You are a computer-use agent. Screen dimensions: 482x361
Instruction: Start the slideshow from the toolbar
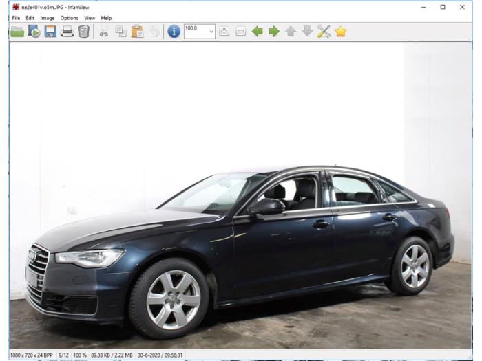34,32
